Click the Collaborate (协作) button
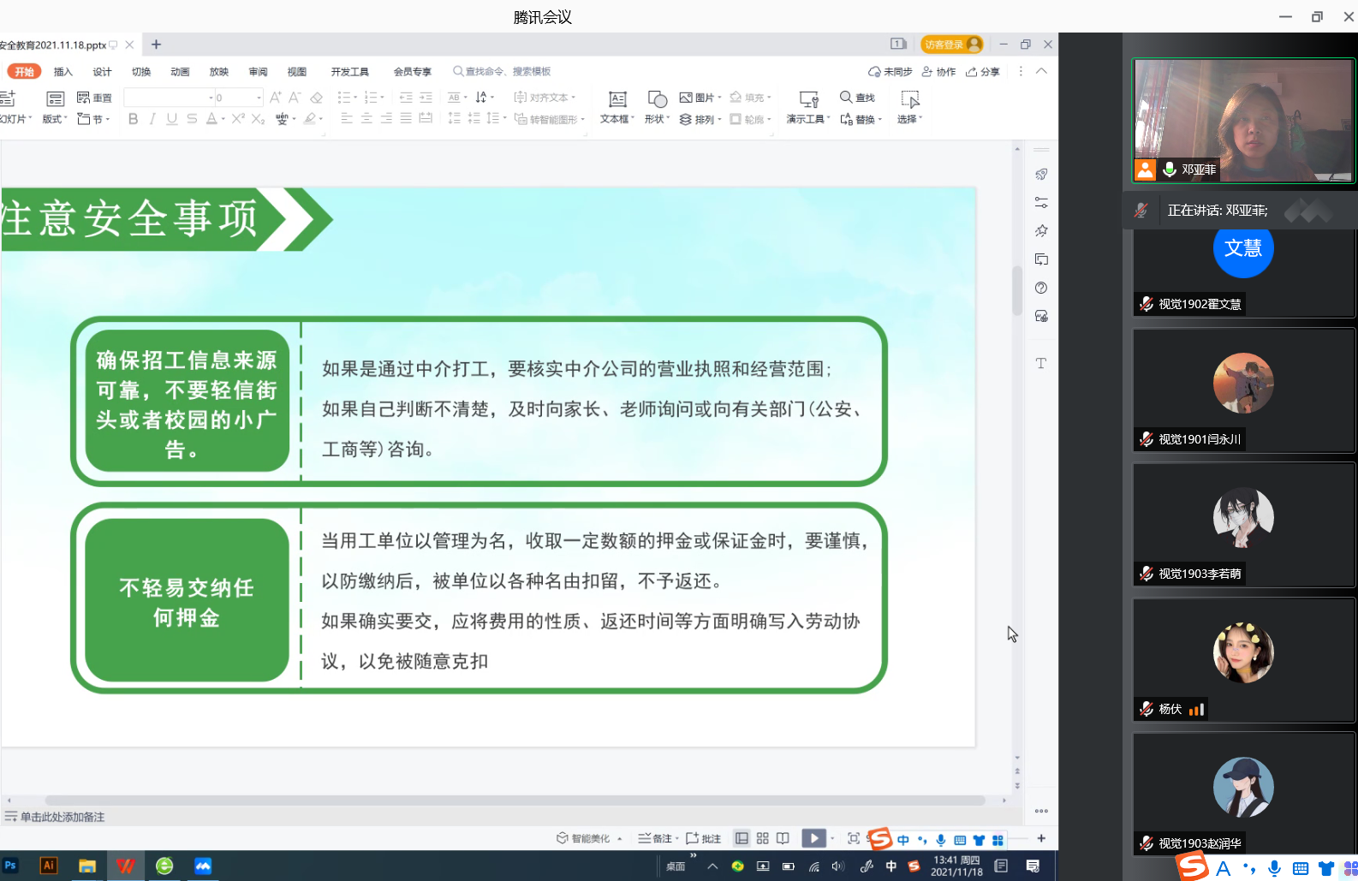This screenshot has width=1358, height=881. [x=939, y=72]
